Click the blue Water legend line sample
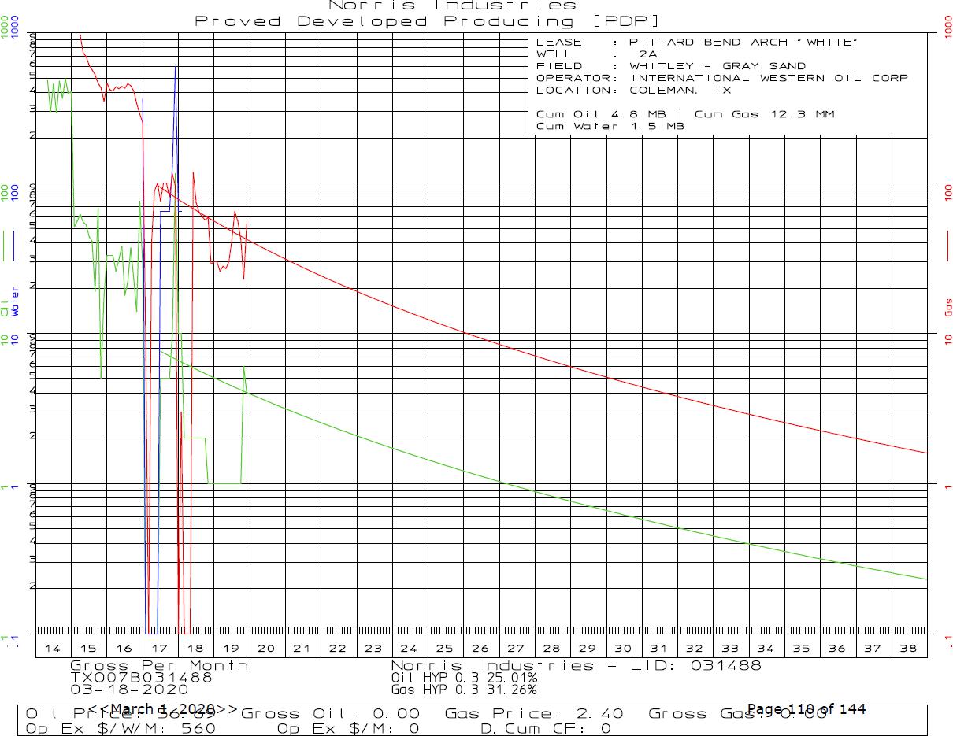953x736 pixels. click(15, 246)
